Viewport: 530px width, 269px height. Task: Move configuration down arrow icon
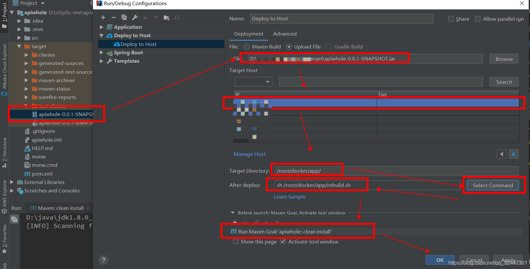(x=156, y=17)
